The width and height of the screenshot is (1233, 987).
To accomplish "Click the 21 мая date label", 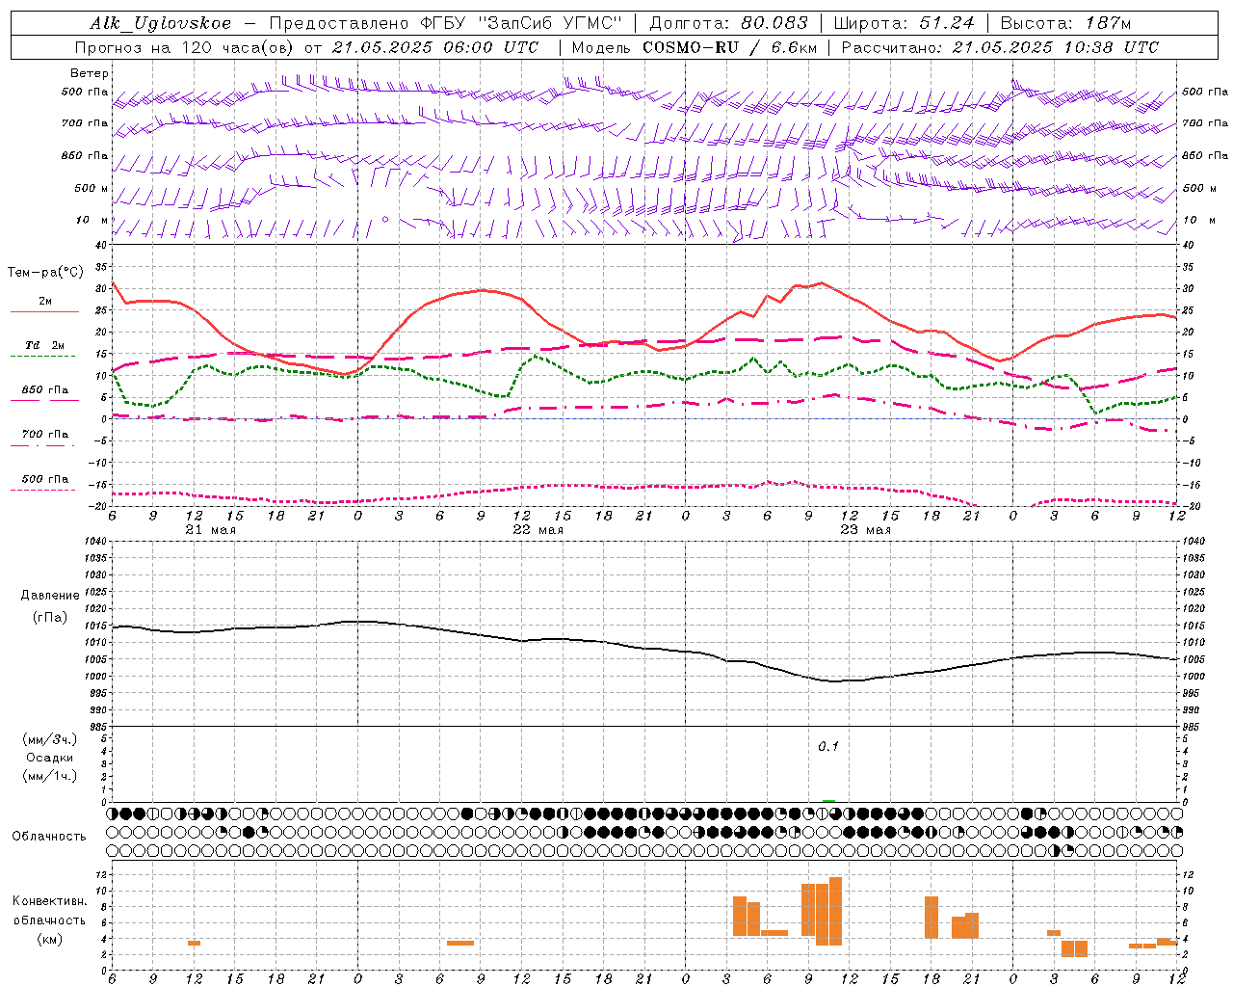I will coord(211,530).
